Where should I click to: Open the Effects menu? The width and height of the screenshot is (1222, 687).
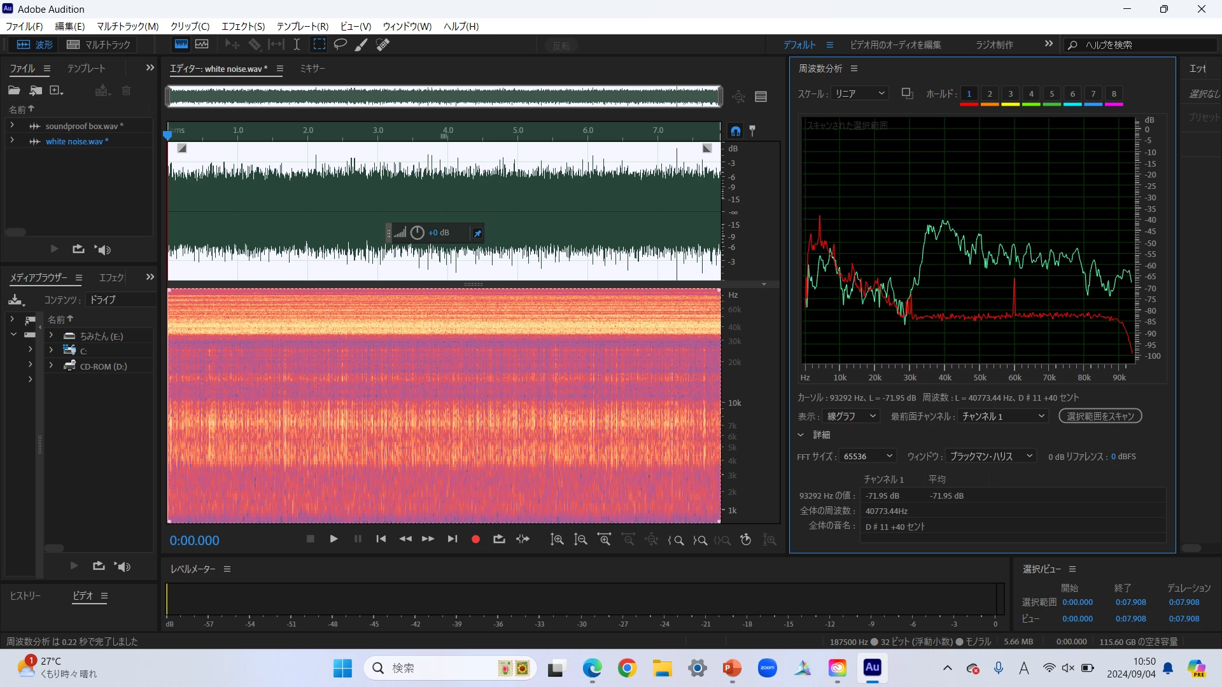pos(242,26)
